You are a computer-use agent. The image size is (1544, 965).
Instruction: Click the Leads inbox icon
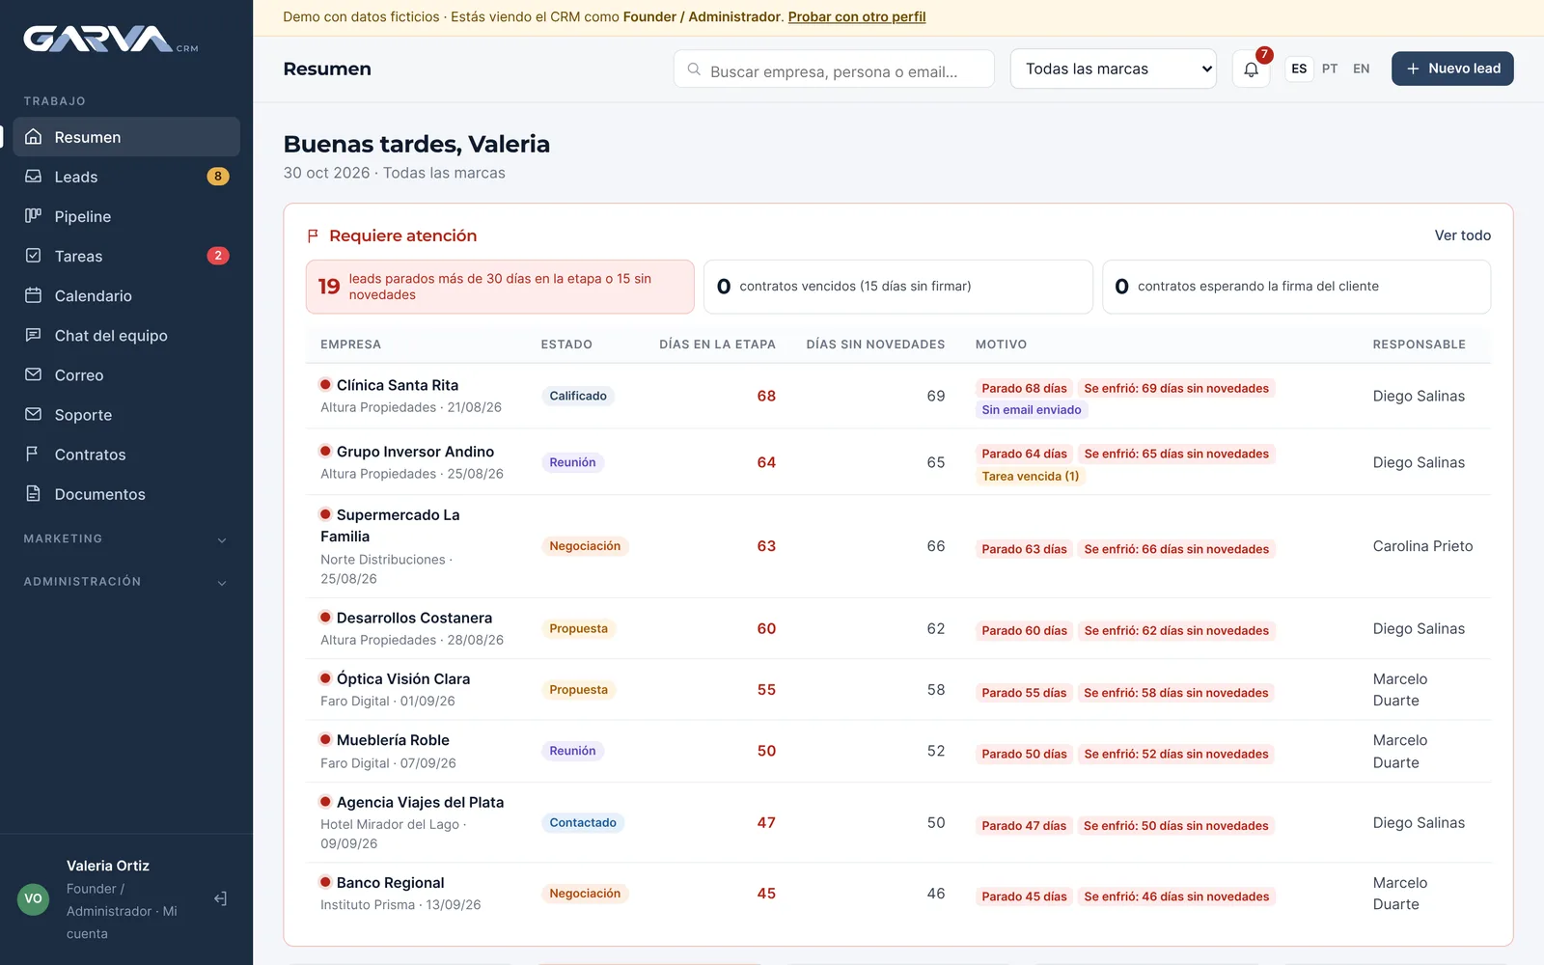[x=34, y=176]
